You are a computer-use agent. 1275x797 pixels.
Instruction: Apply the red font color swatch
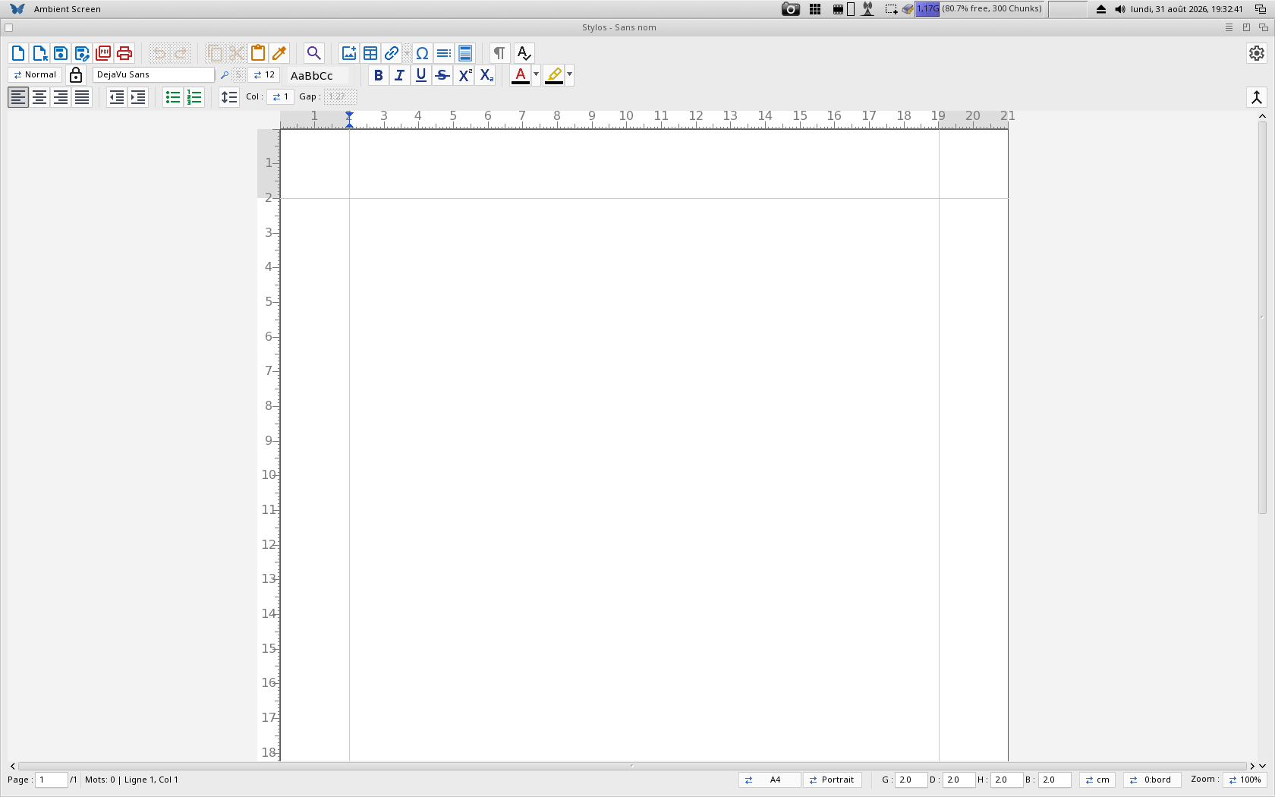[x=521, y=75]
